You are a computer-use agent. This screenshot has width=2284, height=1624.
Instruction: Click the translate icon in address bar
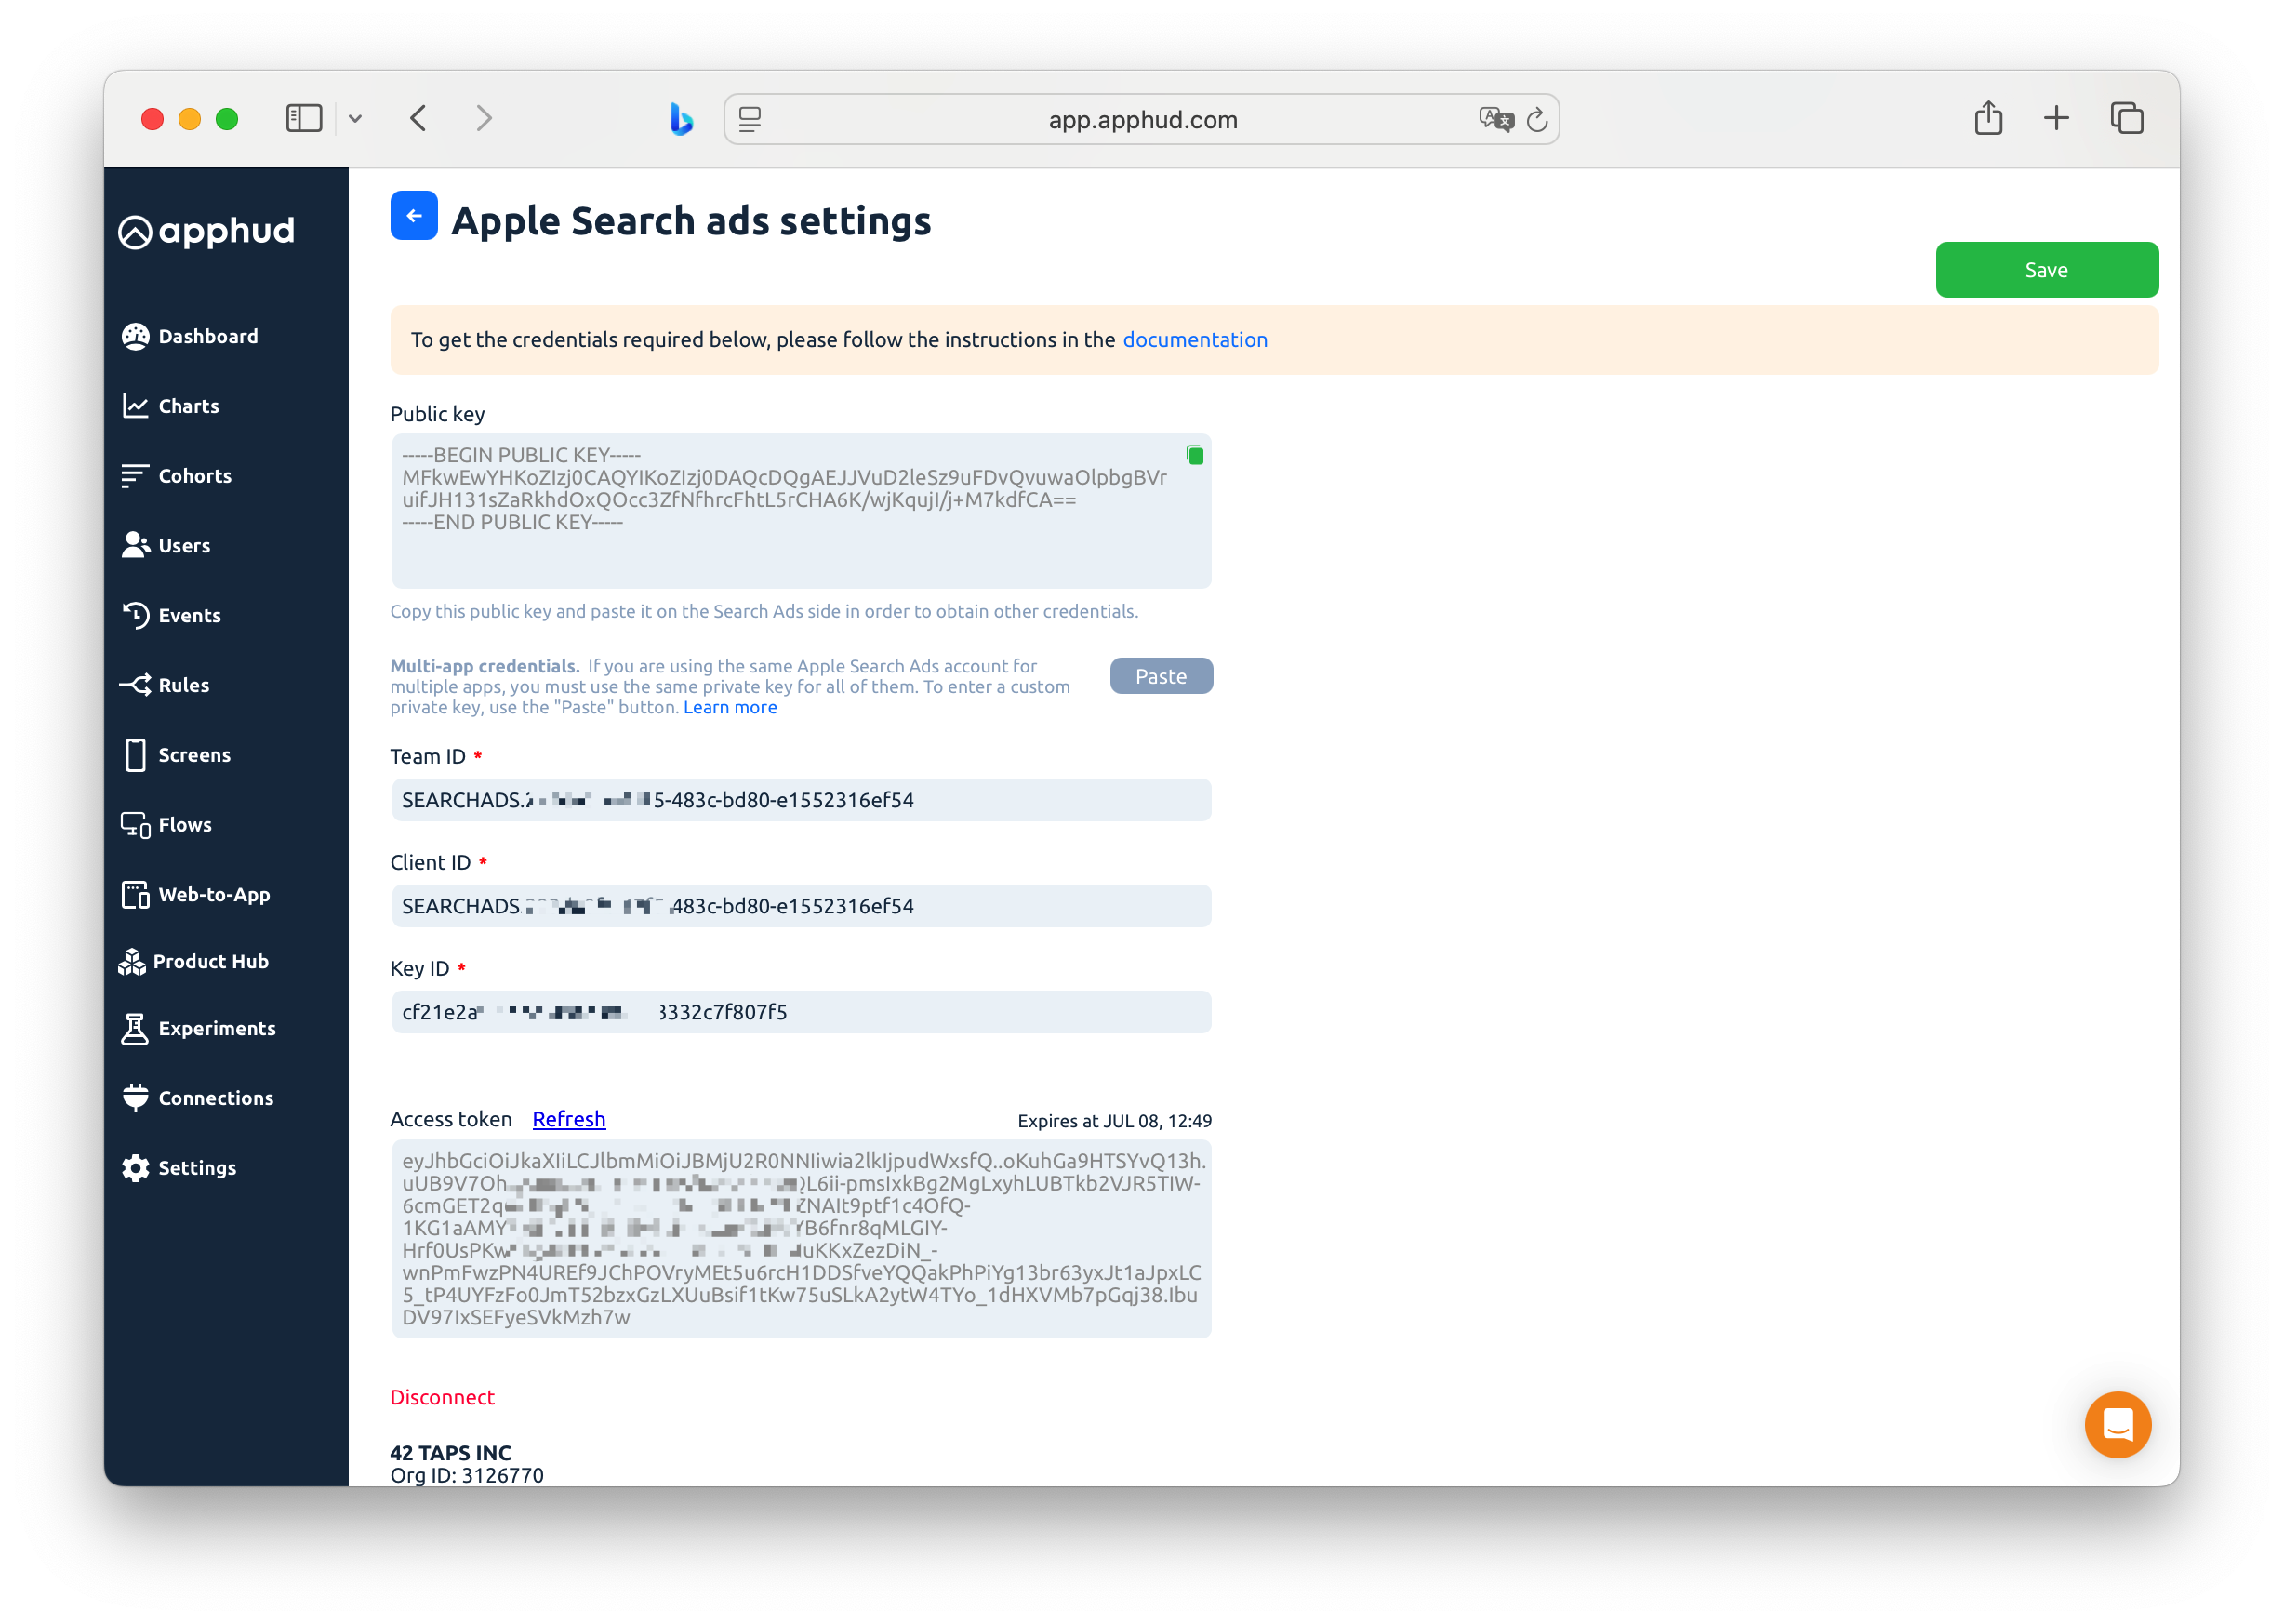[x=1495, y=120]
